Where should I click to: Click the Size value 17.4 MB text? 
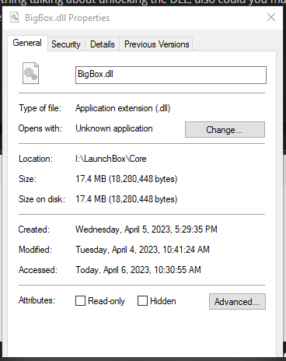point(127,179)
